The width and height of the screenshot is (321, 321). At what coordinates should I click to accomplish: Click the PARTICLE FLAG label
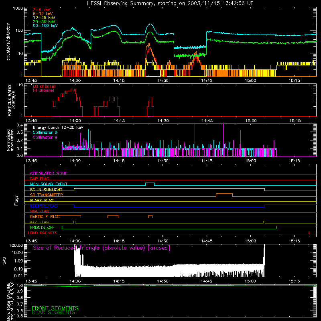tap(45, 216)
